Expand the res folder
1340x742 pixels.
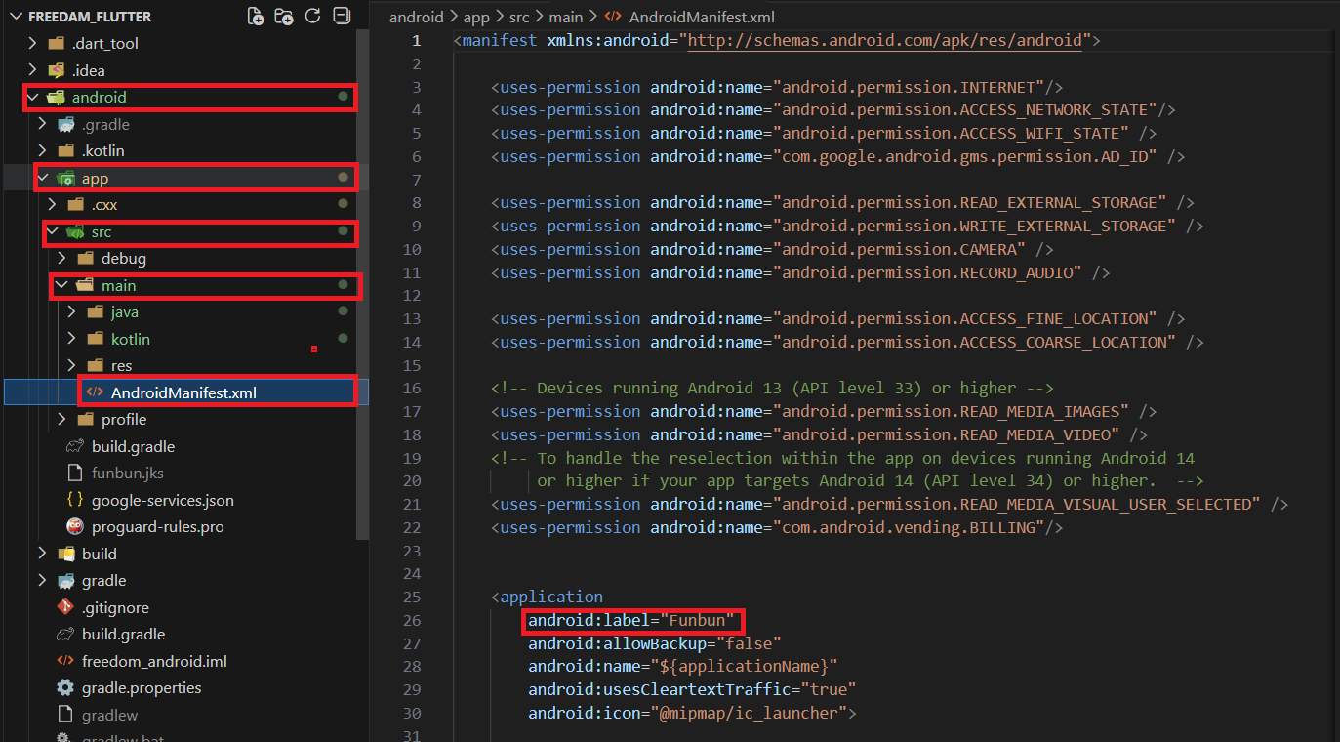pyautogui.click(x=72, y=365)
